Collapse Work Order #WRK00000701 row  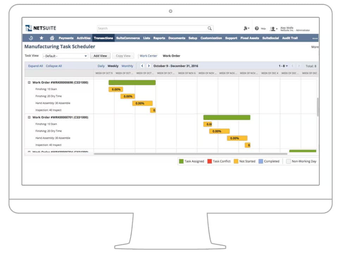click(x=29, y=117)
